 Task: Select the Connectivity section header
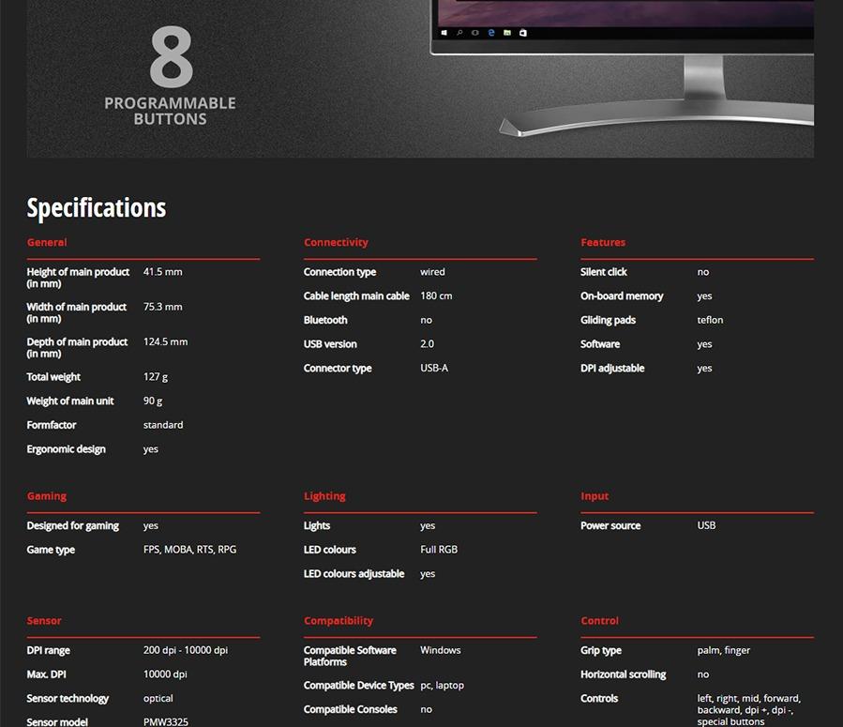tap(336, 242)
